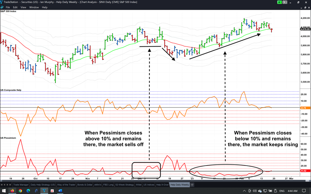The height and width of the screenshot is (194, 311).
Task: Open the View menu
Action: pos(23,7)
